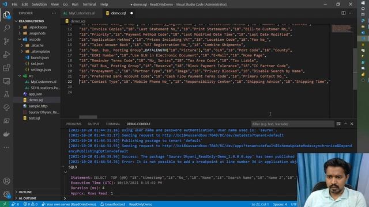Open the Extensions view
Image resolution: width=369 pixels, height=207 pixels.
(x=6, y=68)
